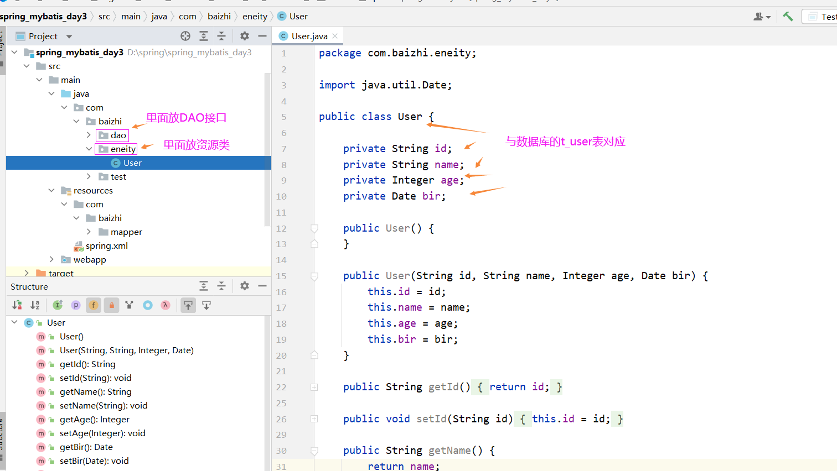Sort Structure by visibility
The width and height of the screenshot is (837, 471).
[17, 305]
